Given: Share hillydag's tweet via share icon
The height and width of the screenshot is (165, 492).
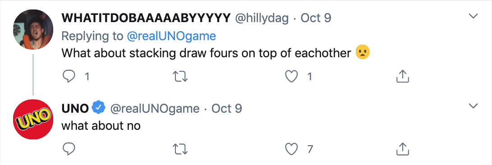Looking at the screenshot, I should pos(403,76).
